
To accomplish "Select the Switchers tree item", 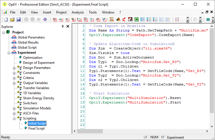I will [30, 103].
